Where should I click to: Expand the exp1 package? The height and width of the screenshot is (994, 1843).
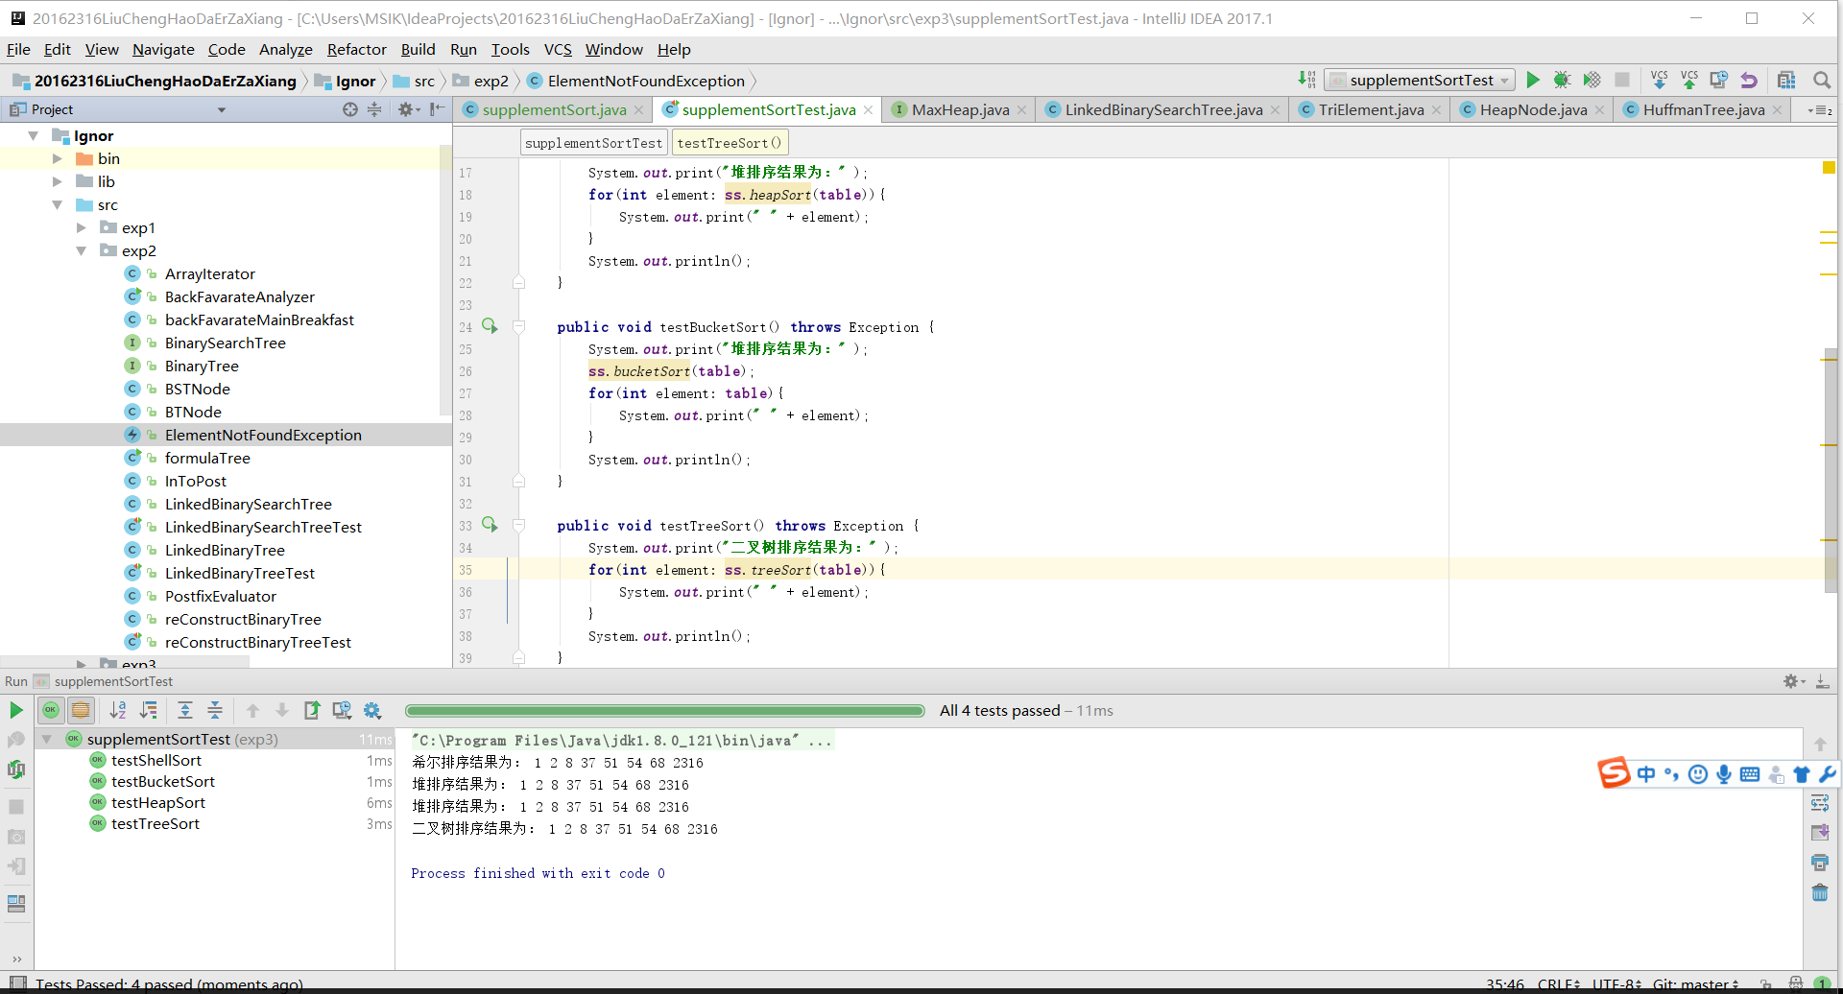pos(82,227)
